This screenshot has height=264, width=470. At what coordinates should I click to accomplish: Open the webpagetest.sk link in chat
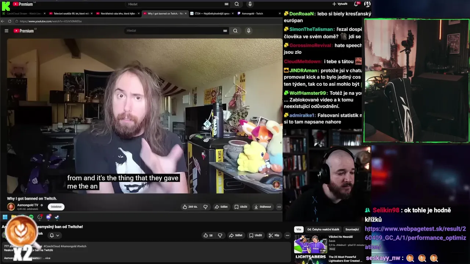[415, 238]
